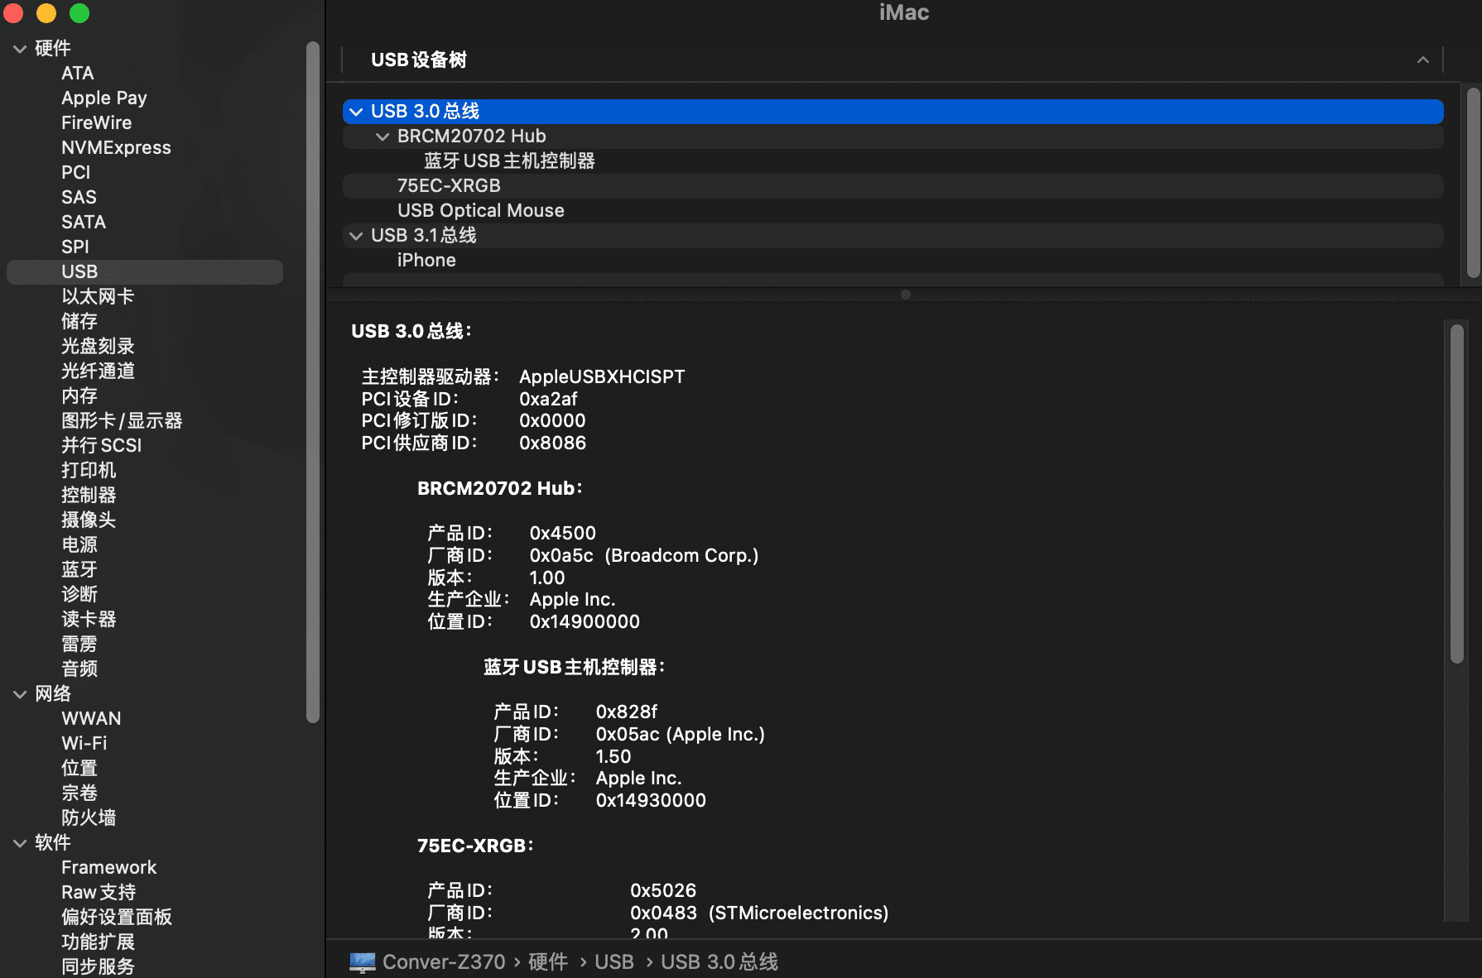1482x978 pixels.
Task: Click USB 3.0 总线 in the path bar
Action: point(719,961)
